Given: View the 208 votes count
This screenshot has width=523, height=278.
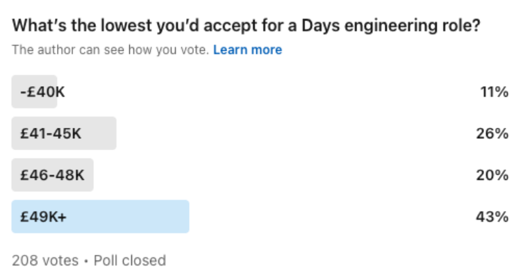Looking at the screenshot, I should 44,261.
